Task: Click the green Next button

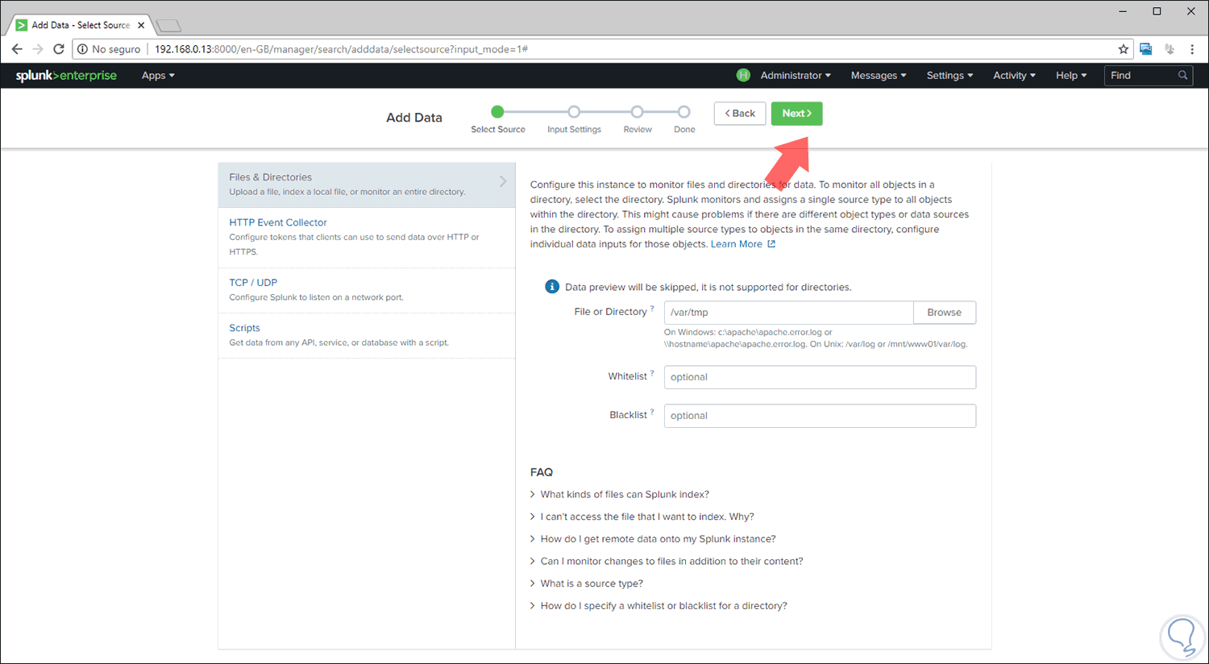Action: pyautogui.click(x=796, y=114)
